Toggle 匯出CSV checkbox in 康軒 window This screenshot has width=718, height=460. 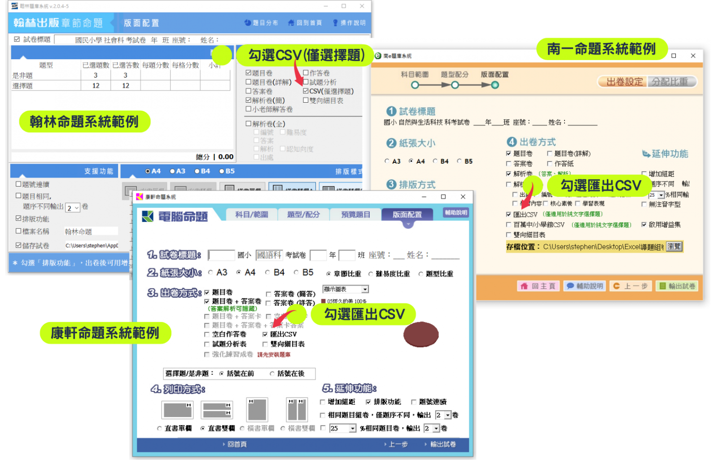[x=265, y=334]
